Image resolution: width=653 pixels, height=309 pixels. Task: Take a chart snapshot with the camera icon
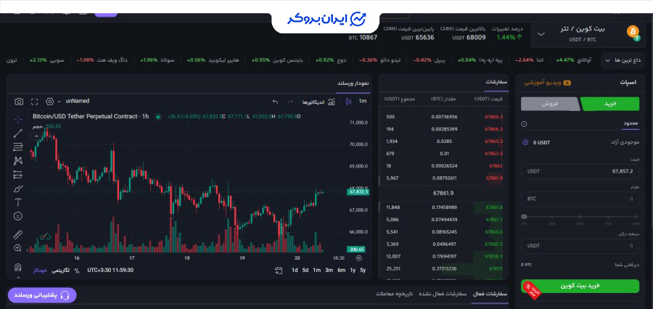point(19,102)
